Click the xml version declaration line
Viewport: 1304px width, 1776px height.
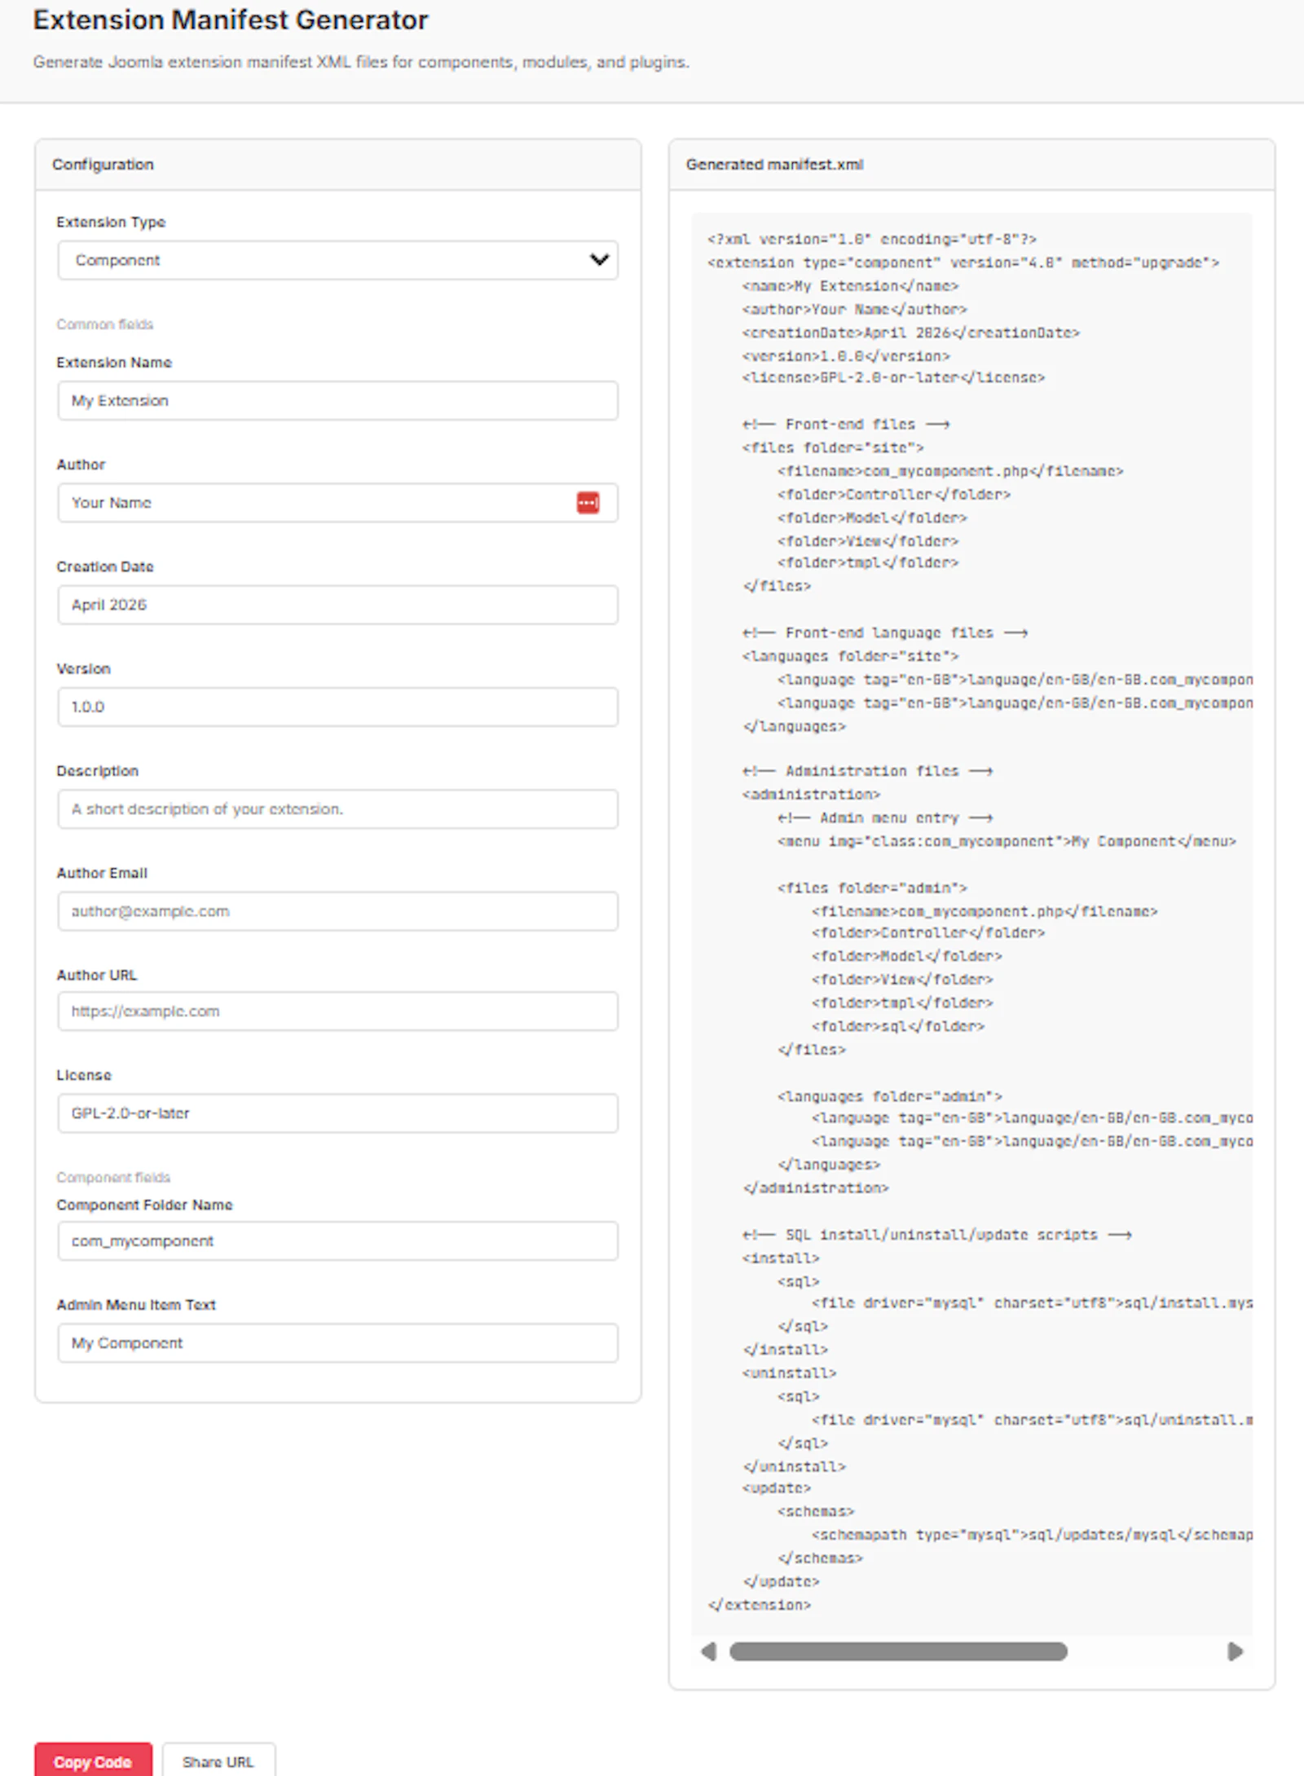[872, 240]
